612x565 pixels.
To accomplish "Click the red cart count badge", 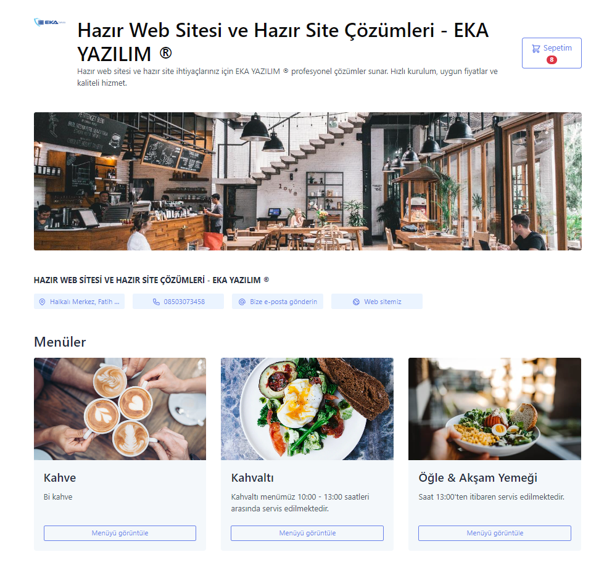I will point(552,60).
